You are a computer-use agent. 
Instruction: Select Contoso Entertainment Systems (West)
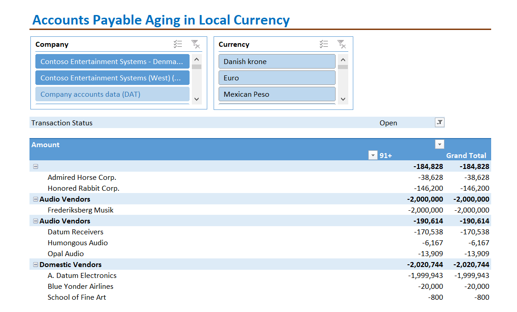click(112, 78)
